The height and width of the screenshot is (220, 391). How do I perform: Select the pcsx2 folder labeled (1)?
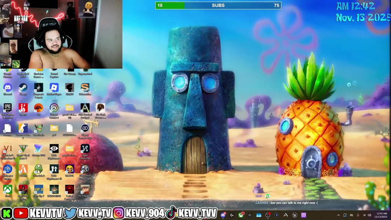pyautogui.click(x=69, y=111)
